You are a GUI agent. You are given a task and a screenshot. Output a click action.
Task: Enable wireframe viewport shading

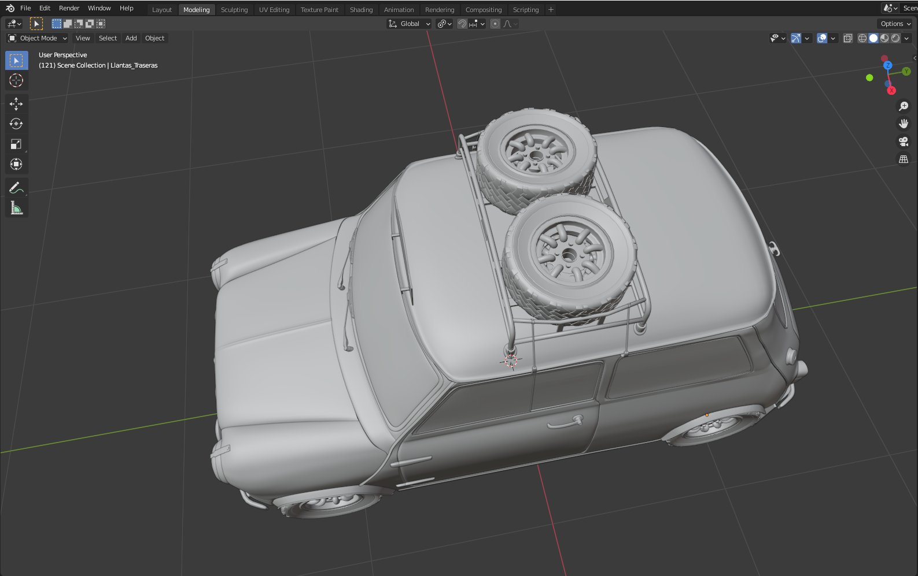tap(862, 38)
